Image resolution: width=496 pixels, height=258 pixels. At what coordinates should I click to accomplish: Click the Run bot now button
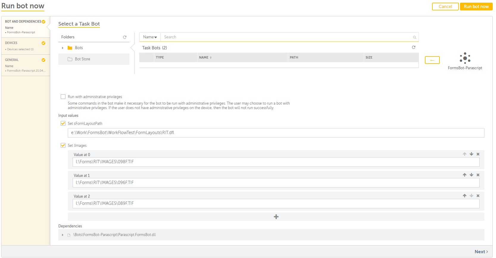coord(476,7)
